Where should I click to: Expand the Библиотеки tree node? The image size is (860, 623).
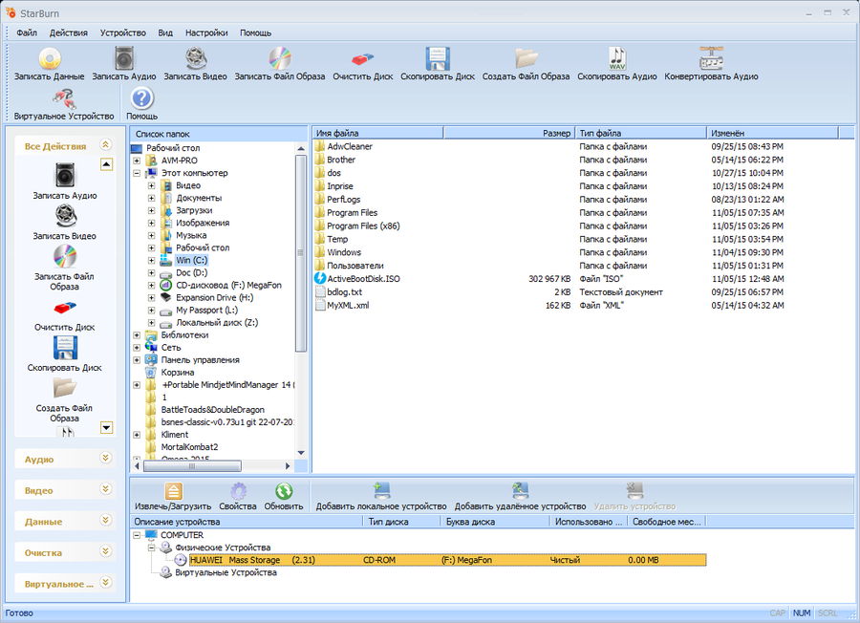(138, 335)
